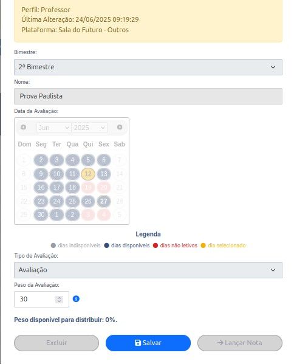Click the yellow dia selecionado legend dot
The height and width of the screenshot is (364, 294).
pos(203,246)
